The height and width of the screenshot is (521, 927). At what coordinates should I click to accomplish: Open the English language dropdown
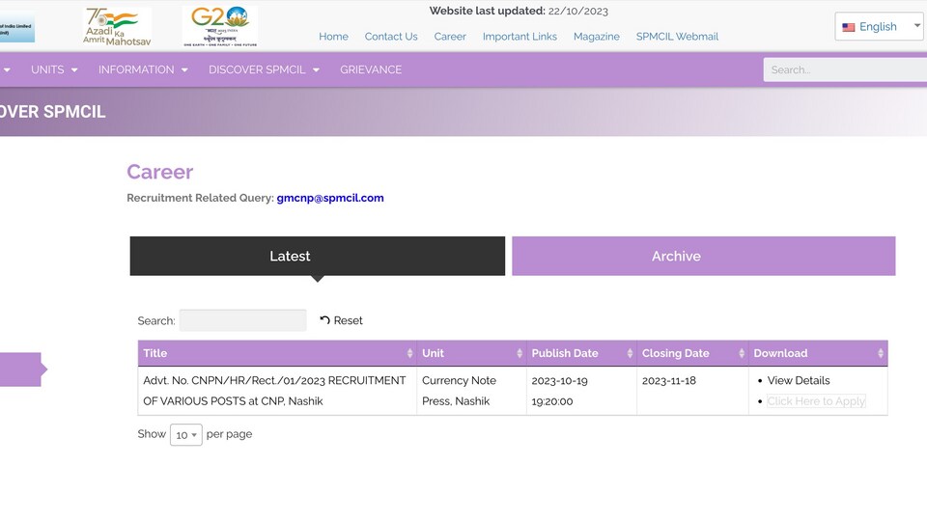pos(881,27)
